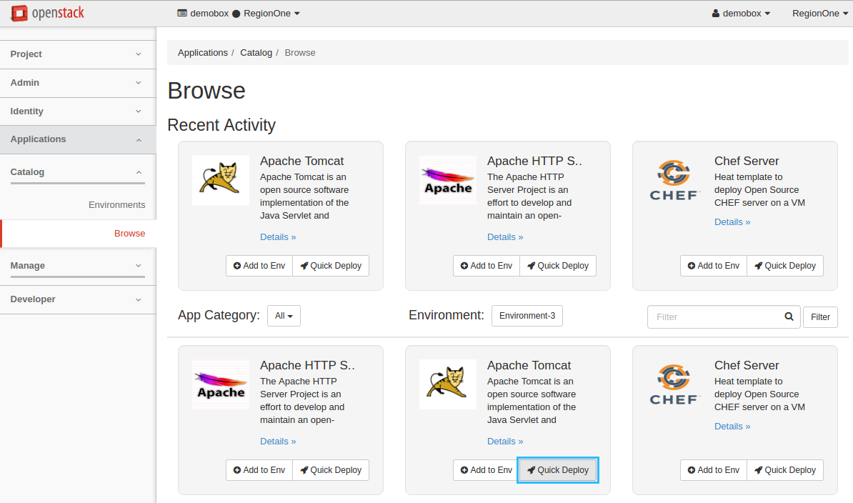Open the demobox user menu dropdown
This screenshot has height=503, width=853.
741,13
